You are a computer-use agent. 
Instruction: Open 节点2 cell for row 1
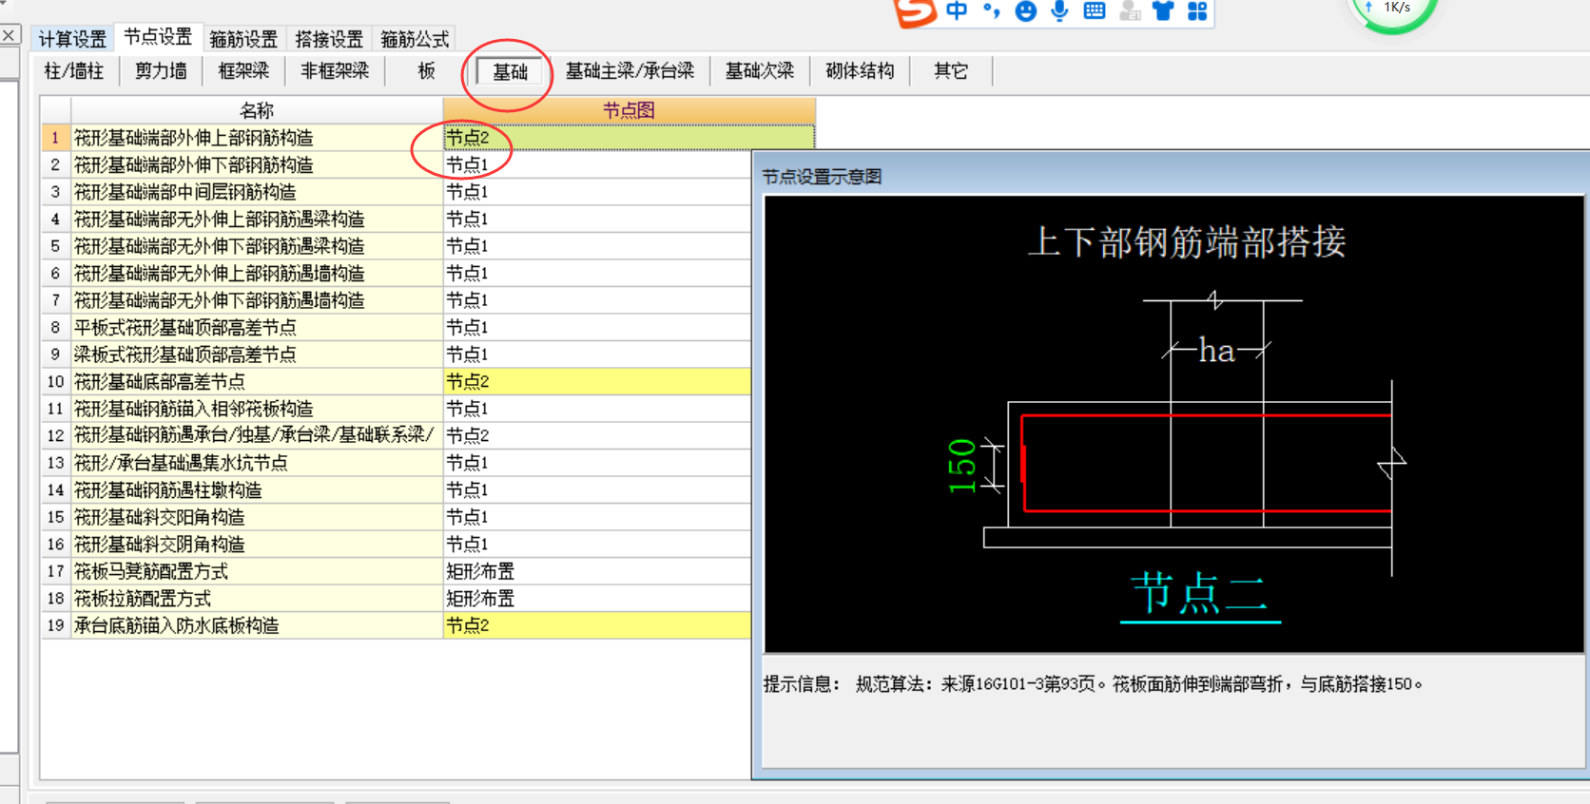(x=629, y=138)
